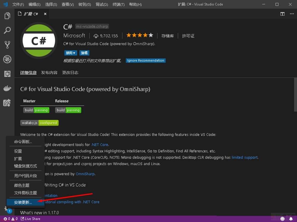Open the .NET Core link

coord(100,145)
